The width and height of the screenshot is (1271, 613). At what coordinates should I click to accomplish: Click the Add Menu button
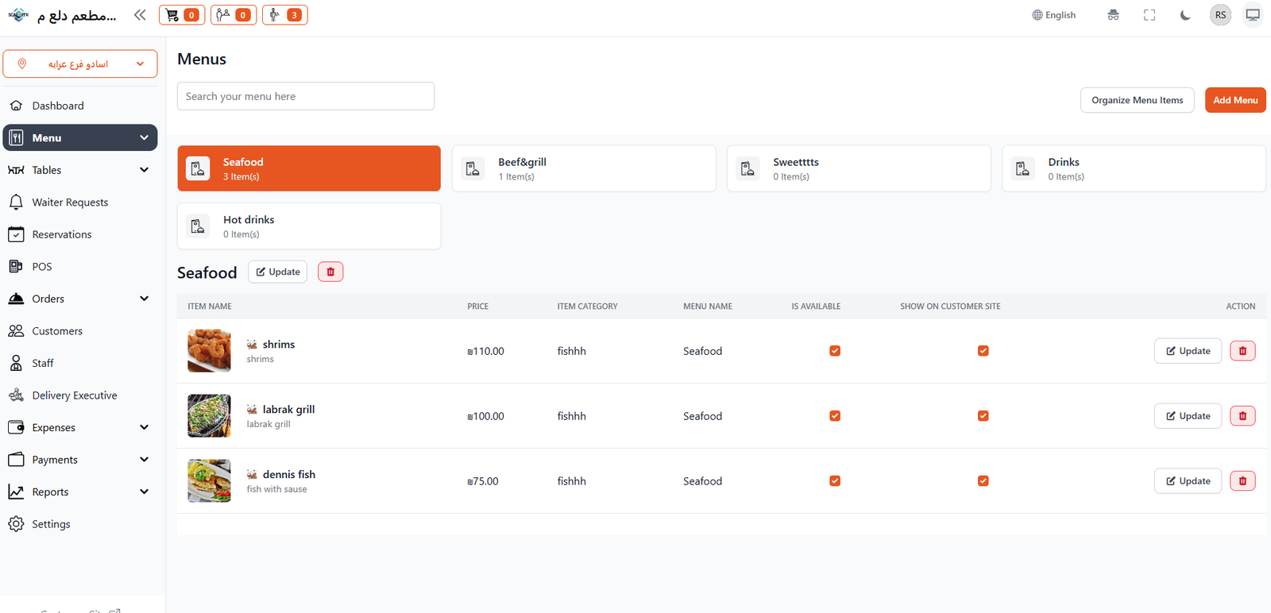click(1234, 100)
